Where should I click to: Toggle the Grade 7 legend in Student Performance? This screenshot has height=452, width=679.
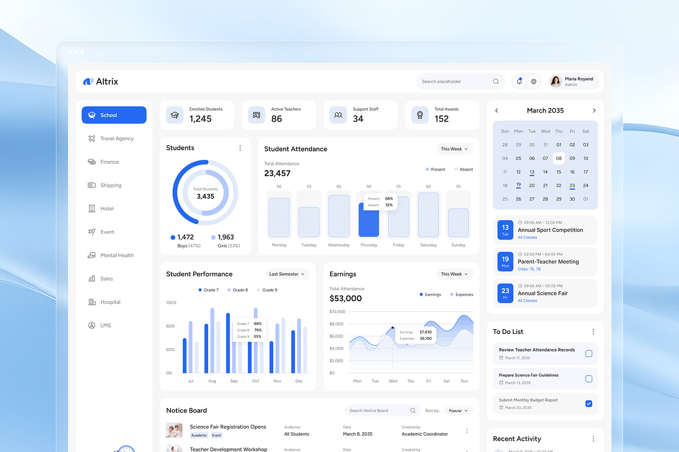208,290
